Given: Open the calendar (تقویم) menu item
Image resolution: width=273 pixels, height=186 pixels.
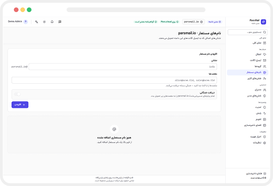Looking at the screenshot, I should click(248, 119).
